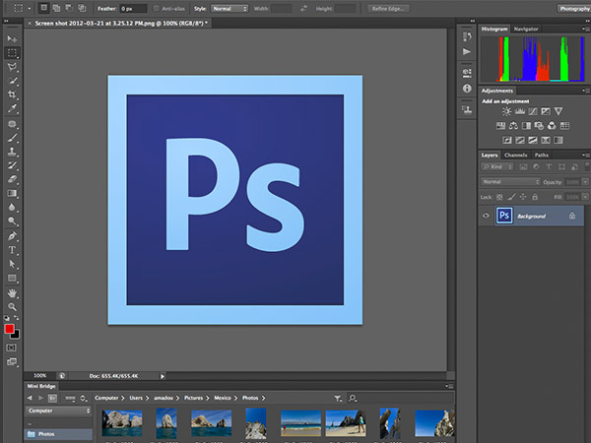Hide the Background layer with eye icon
This screenshot has width=591, height=443.
coord(487,215)
